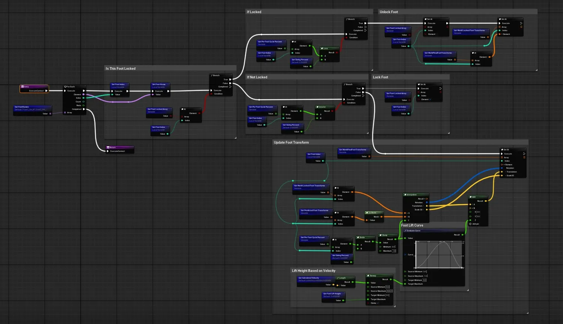This screenshot has height=324, width=563.
Task: Toggle Element checkbox in Unlock Foot's first Set At
Action: (438, 34)
